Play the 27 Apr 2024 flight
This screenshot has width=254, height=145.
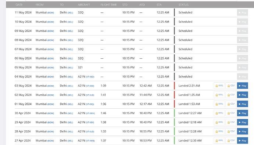(x=242, y=141)
